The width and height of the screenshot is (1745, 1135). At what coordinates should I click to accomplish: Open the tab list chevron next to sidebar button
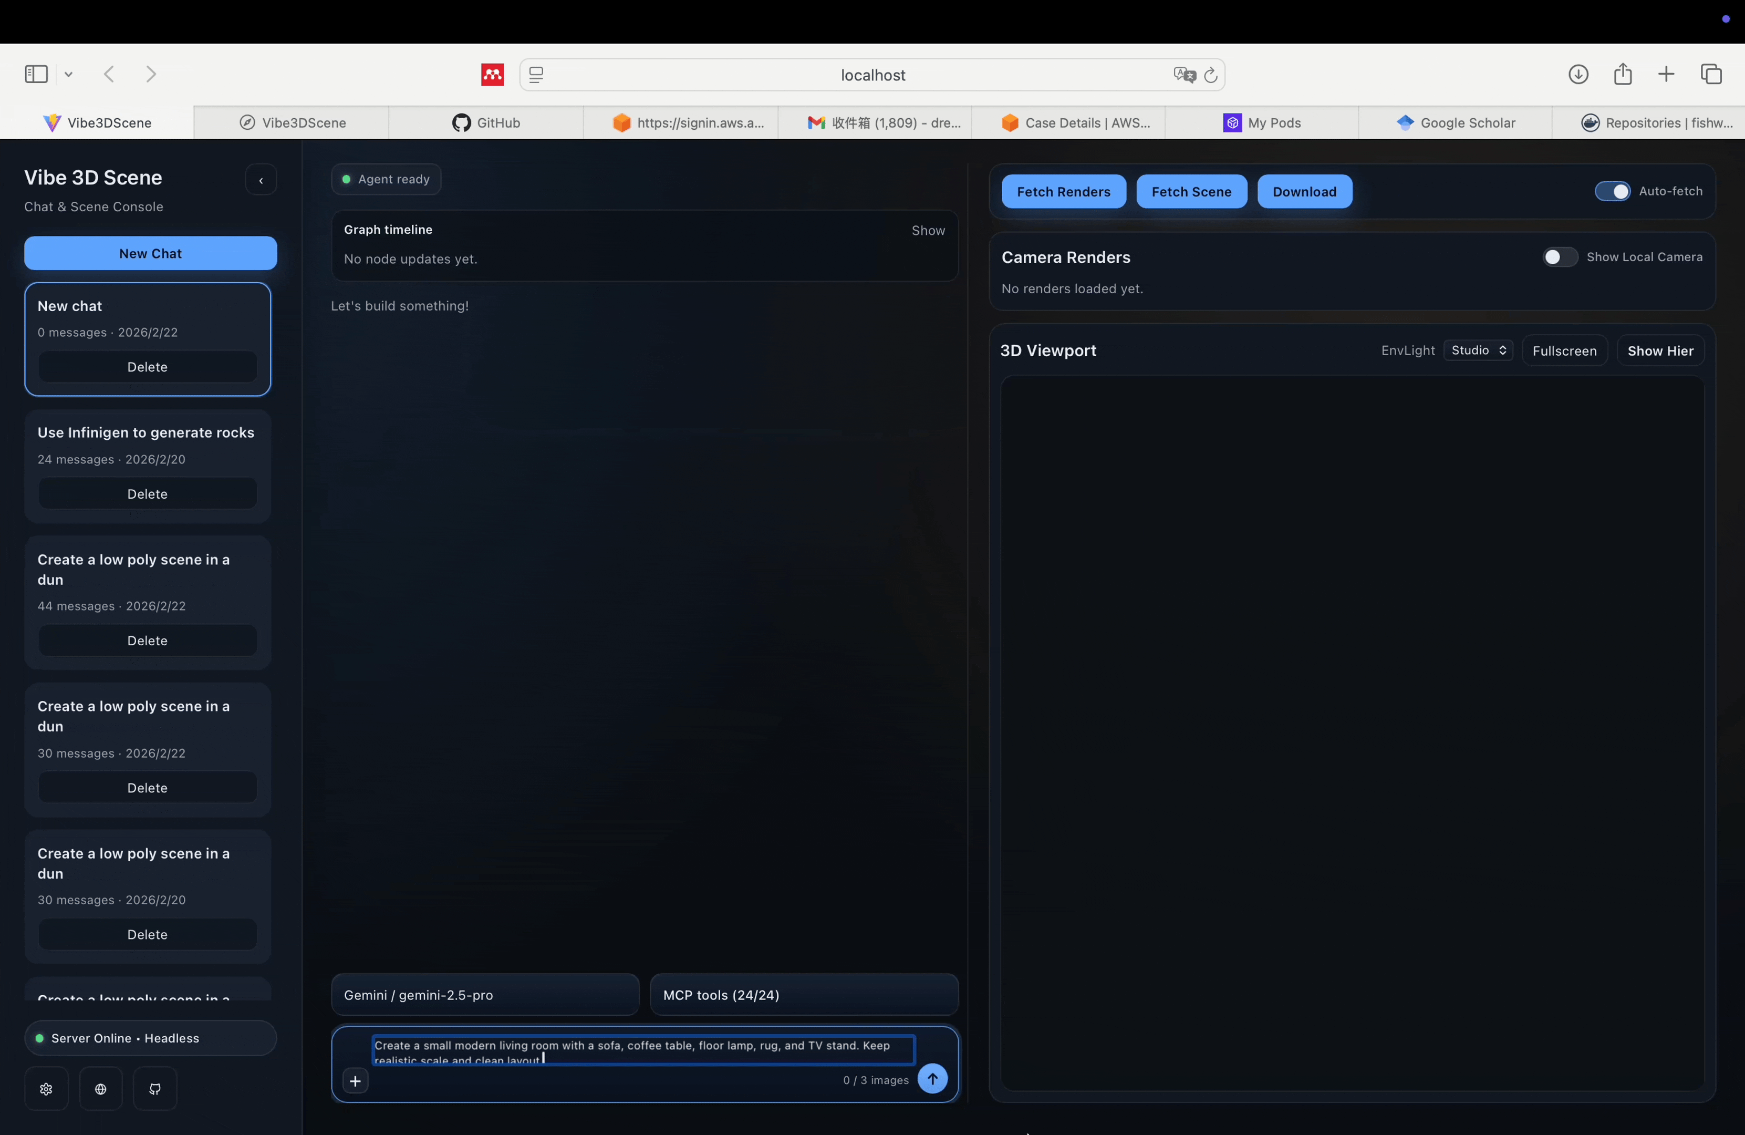[x=68, y=74]
